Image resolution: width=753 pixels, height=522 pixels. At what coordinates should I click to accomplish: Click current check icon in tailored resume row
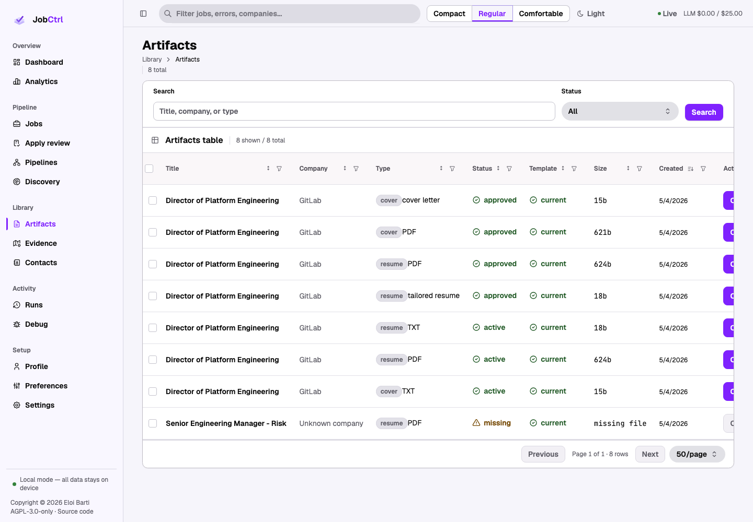click(x=533, y=295)
